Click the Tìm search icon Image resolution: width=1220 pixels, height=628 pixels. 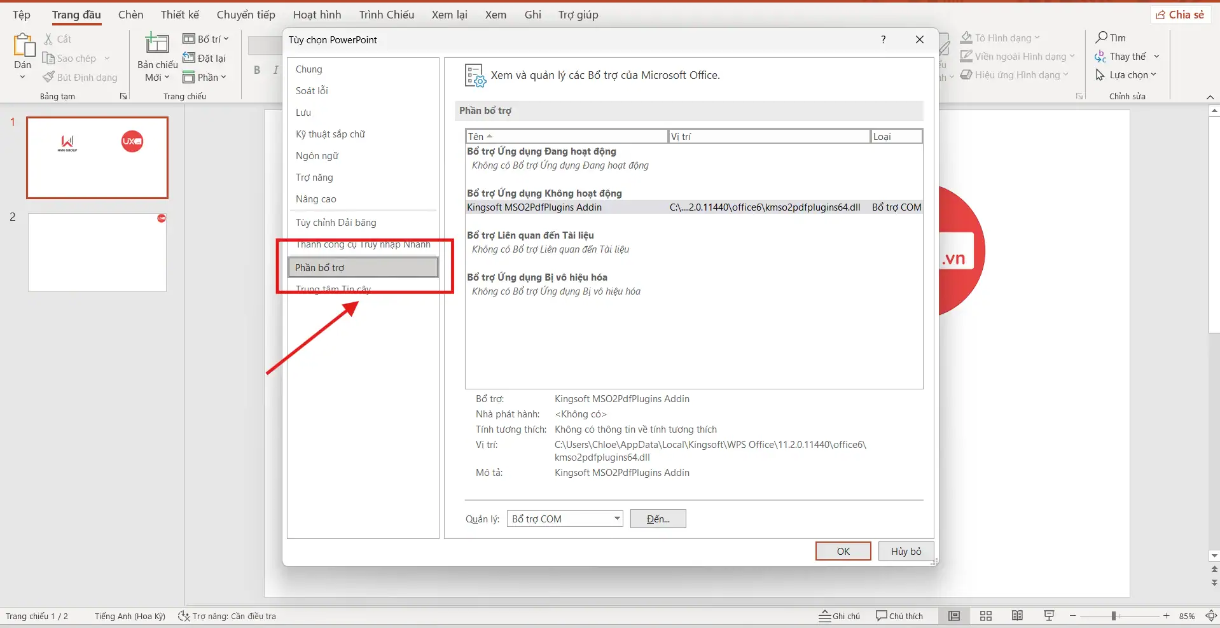(1102, 38)
